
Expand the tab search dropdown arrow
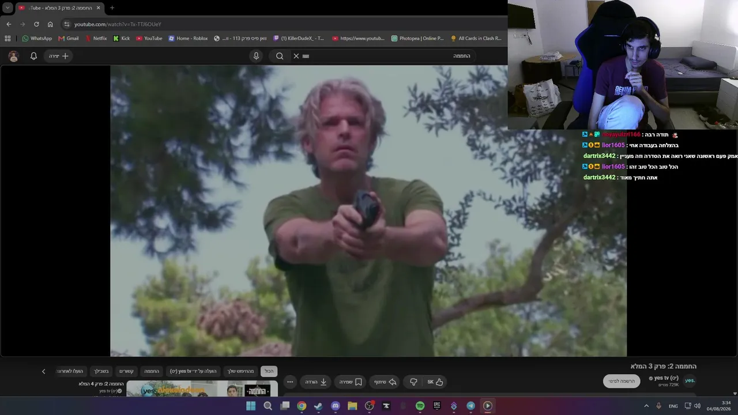[7, 8]
